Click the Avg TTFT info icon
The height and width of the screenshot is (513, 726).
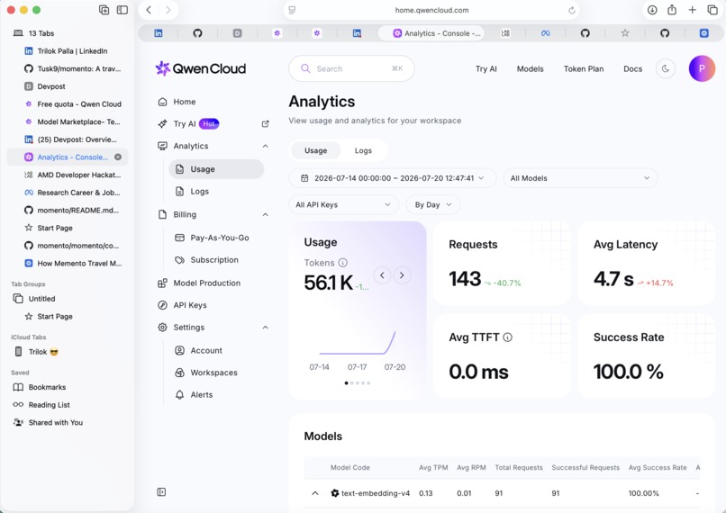tap(507, 337)
